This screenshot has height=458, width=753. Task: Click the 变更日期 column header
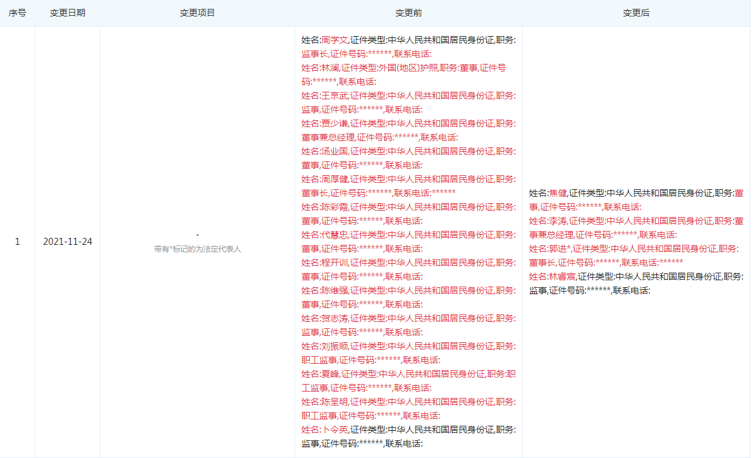pyautogui.click(x=67, y=13)
